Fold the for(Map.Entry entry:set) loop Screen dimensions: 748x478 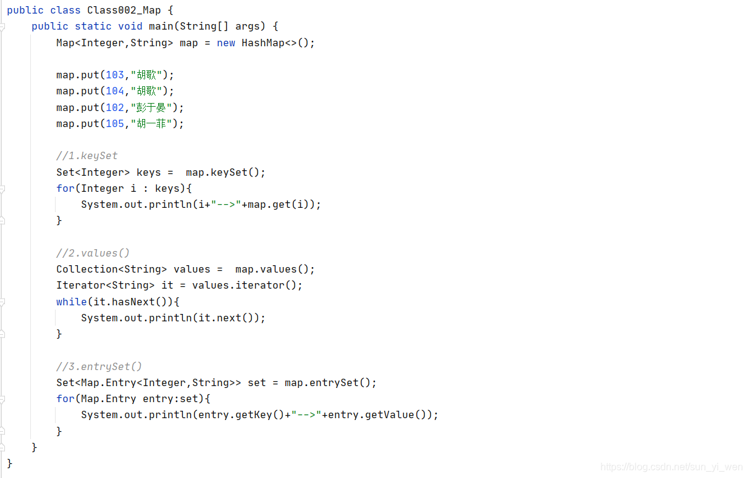[x=2, y=399]
